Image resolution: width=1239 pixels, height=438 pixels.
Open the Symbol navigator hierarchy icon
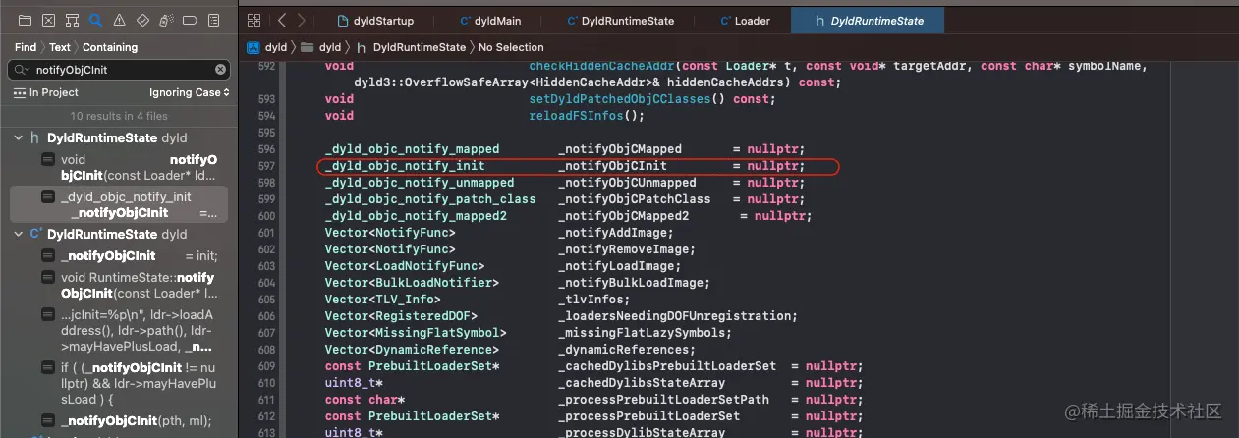[72, 20]
